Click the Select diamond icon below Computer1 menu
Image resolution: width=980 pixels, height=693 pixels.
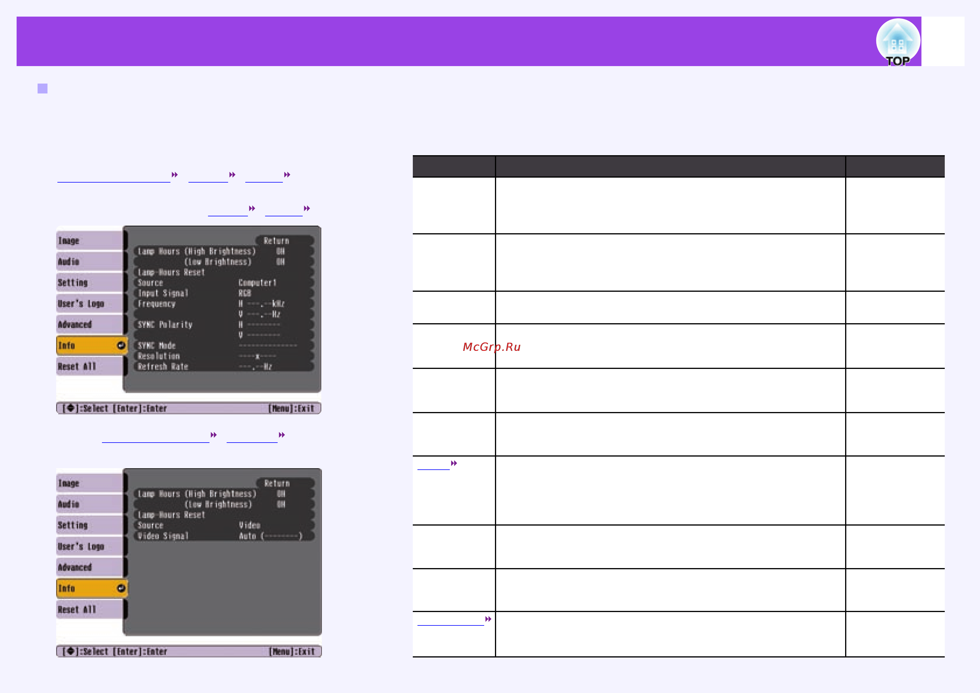pyautogui.click(x=70, y=408)
